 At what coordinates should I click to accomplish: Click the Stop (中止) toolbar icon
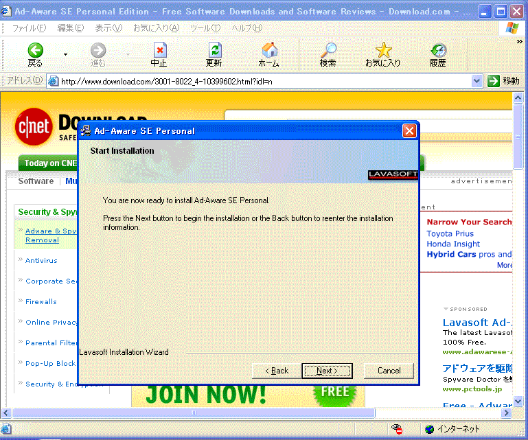coord(160,50)
